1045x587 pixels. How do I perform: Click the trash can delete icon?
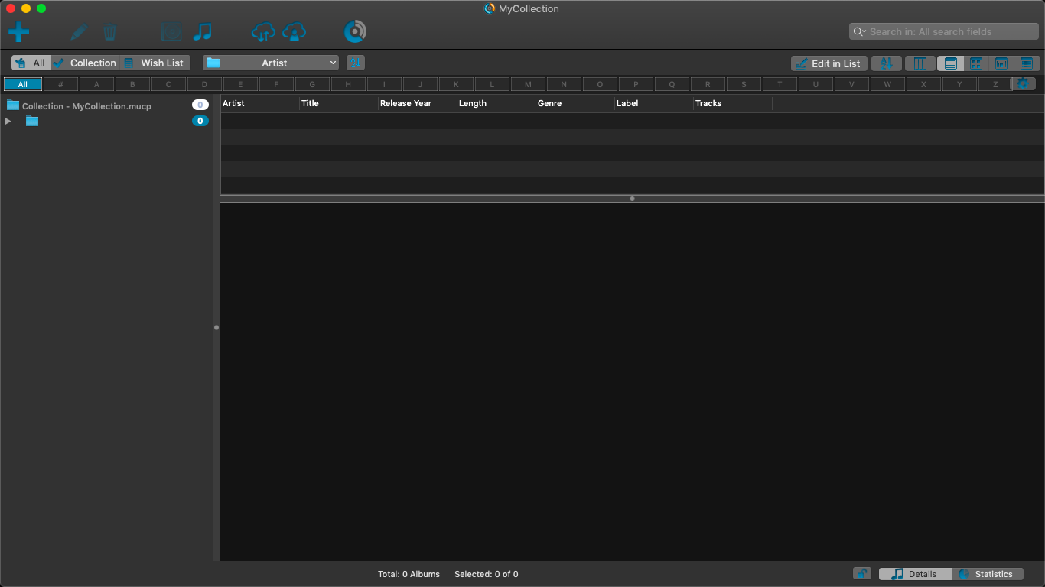pyautogui.click(x=109, y=32)
